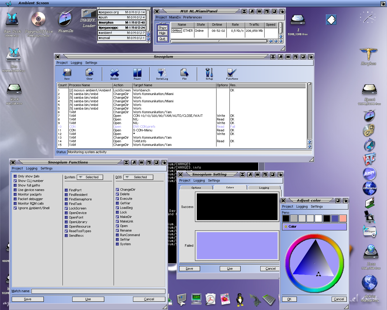Image resolution: width=387 pixels, height=310 pixels.
Task: Select the blue pen swatch
Action: tap(335, 218)
